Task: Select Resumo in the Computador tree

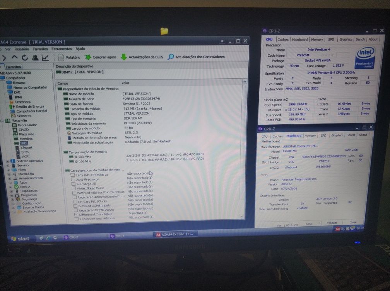Action: point(16,83)
